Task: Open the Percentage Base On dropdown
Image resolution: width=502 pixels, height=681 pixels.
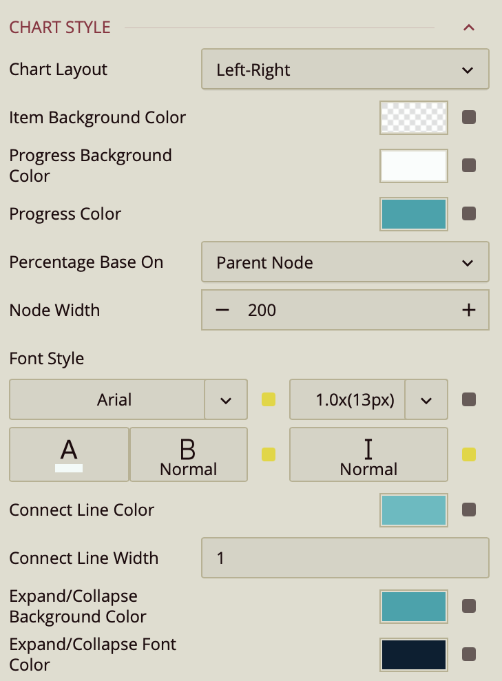Action: [345, 262]
